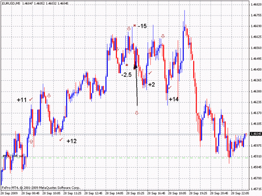Click the time axis label 28 Sep 16:45

coord(156,193)
